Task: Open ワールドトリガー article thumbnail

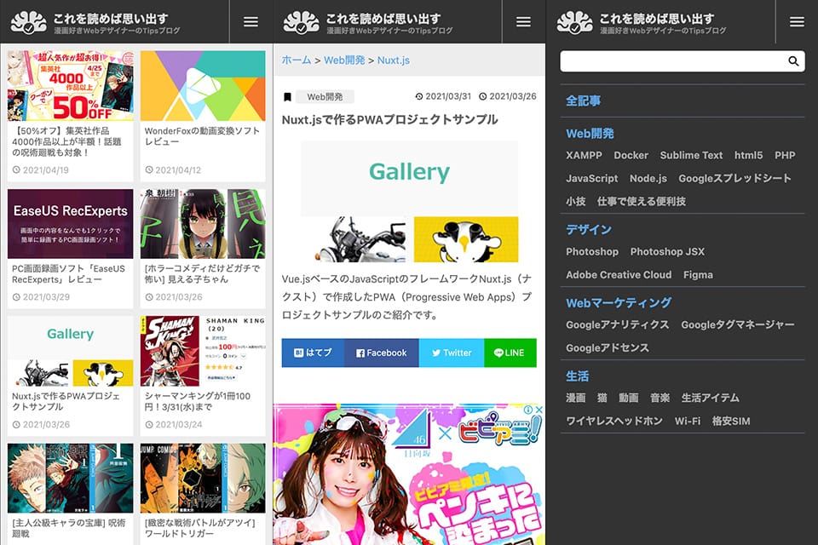Action: (x=203, y=479)
